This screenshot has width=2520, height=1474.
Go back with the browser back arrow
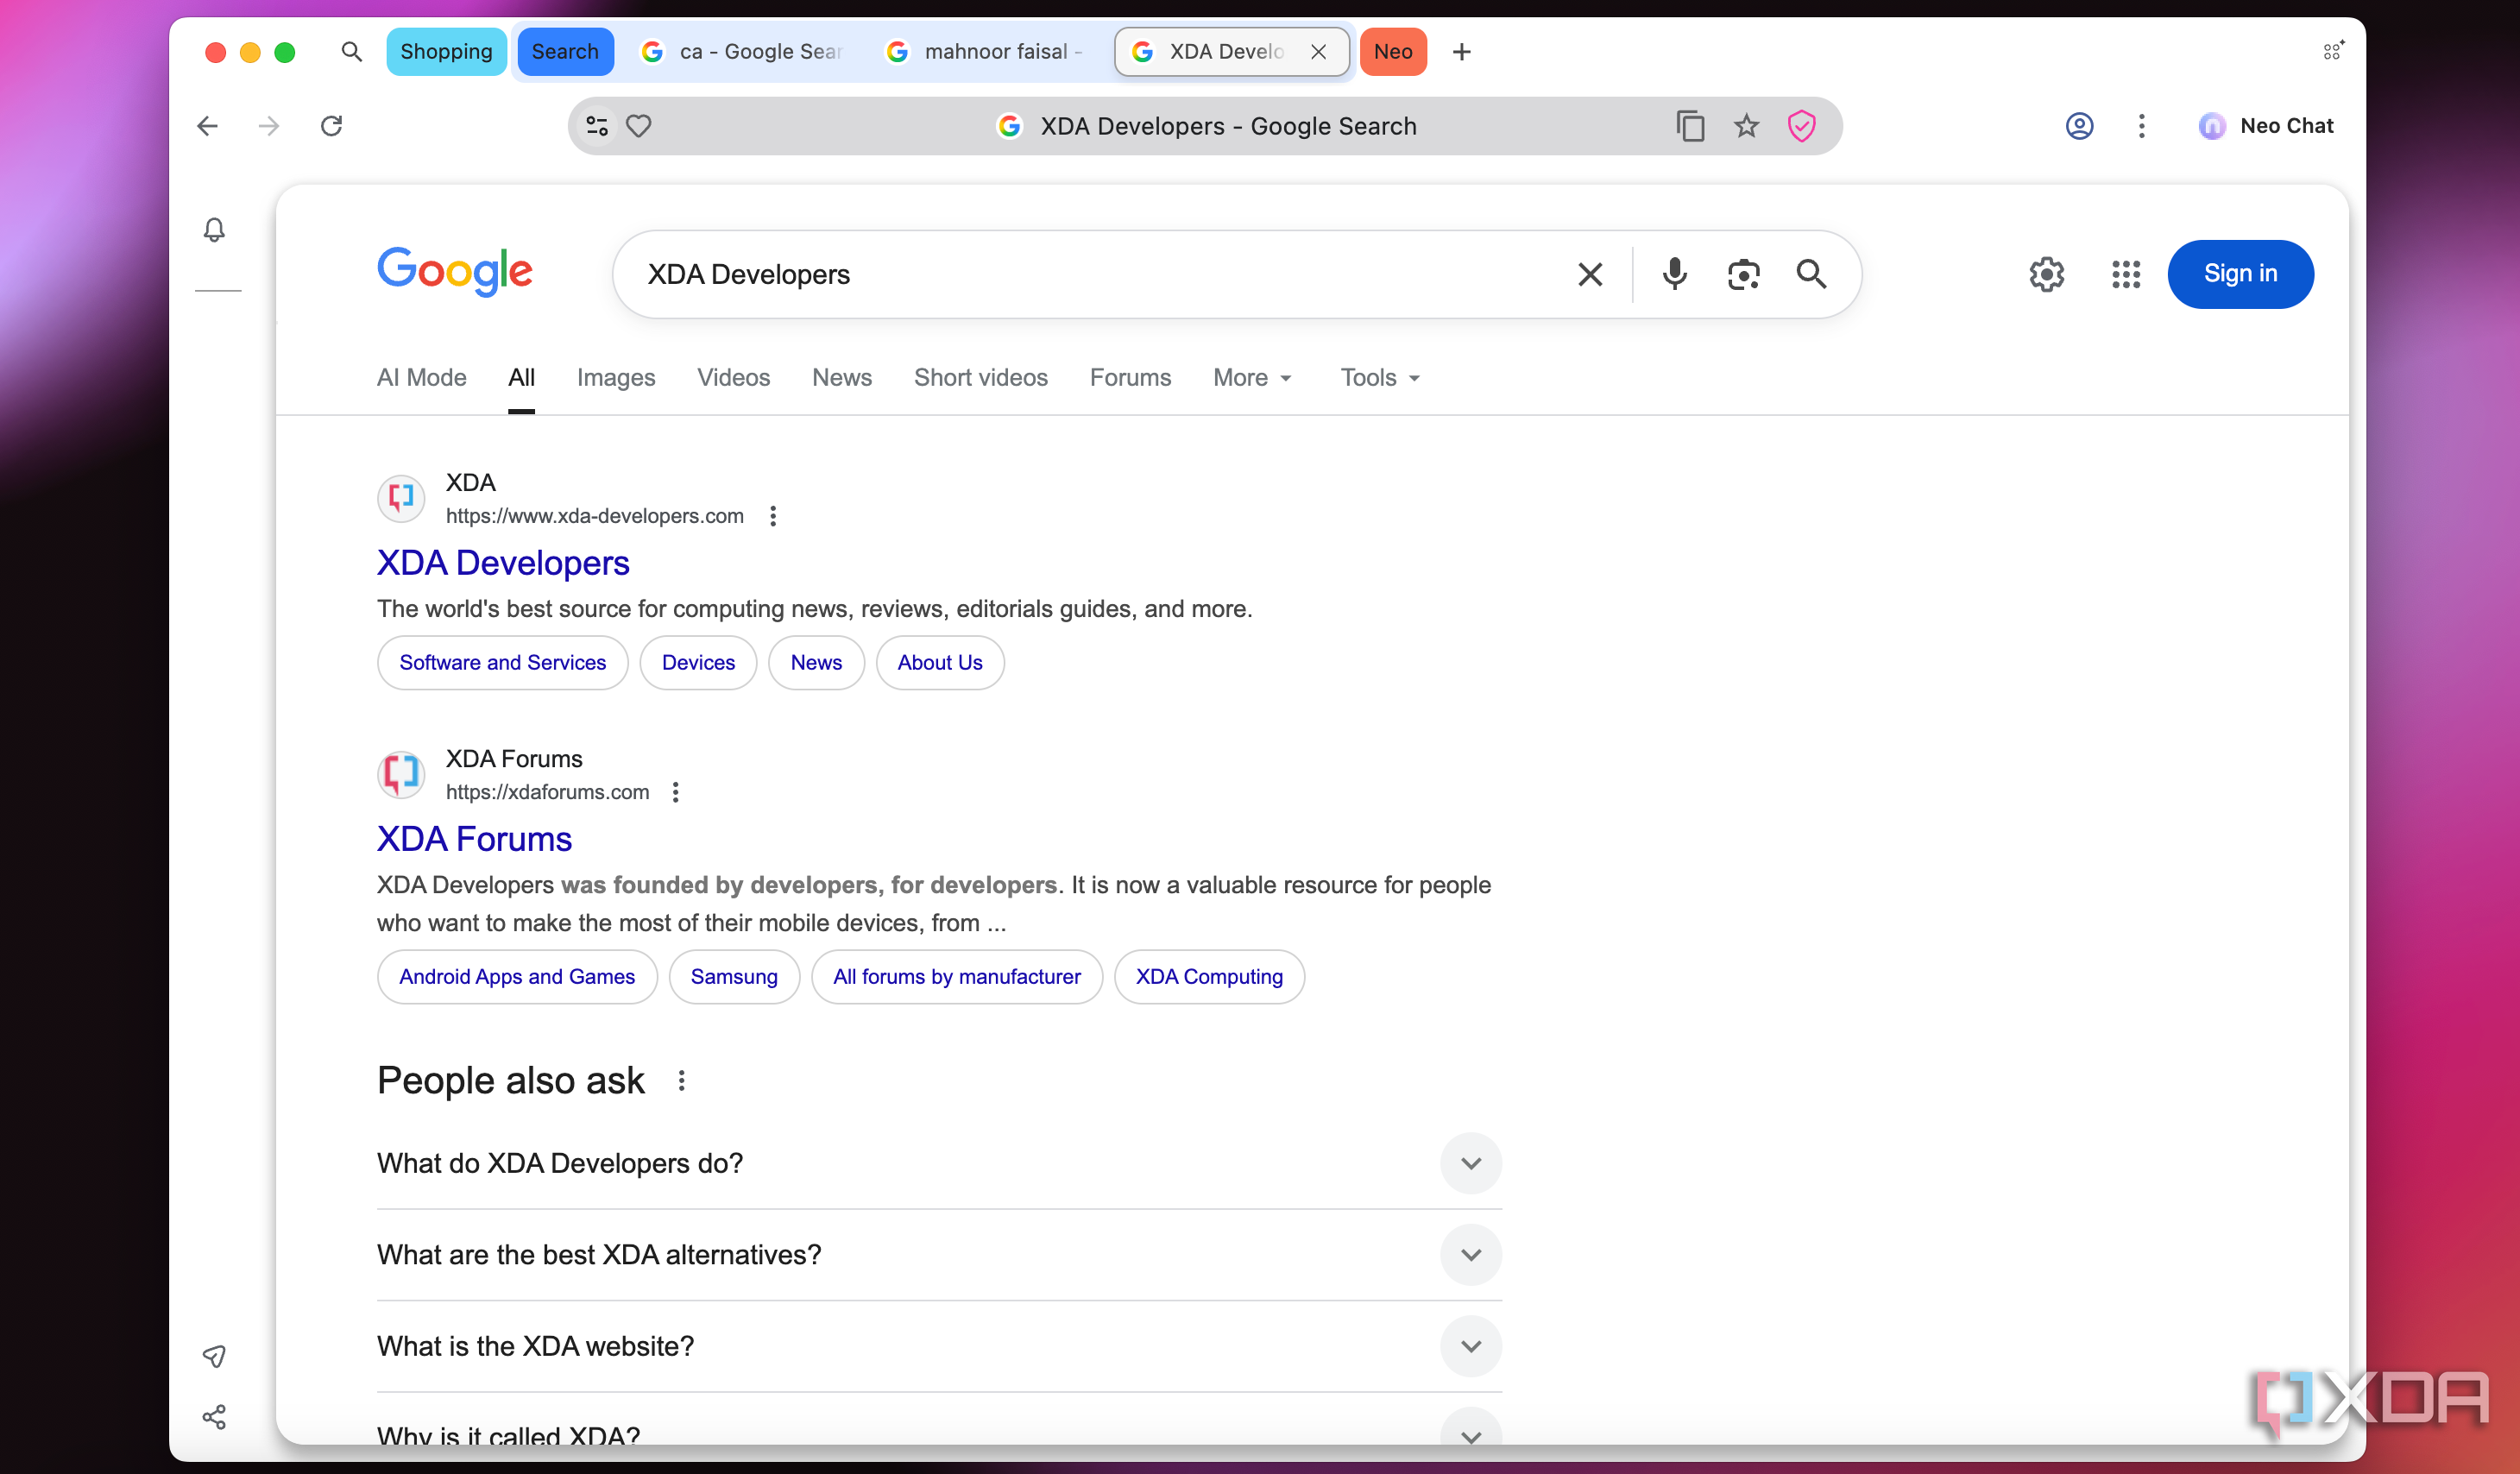point(208,126)
